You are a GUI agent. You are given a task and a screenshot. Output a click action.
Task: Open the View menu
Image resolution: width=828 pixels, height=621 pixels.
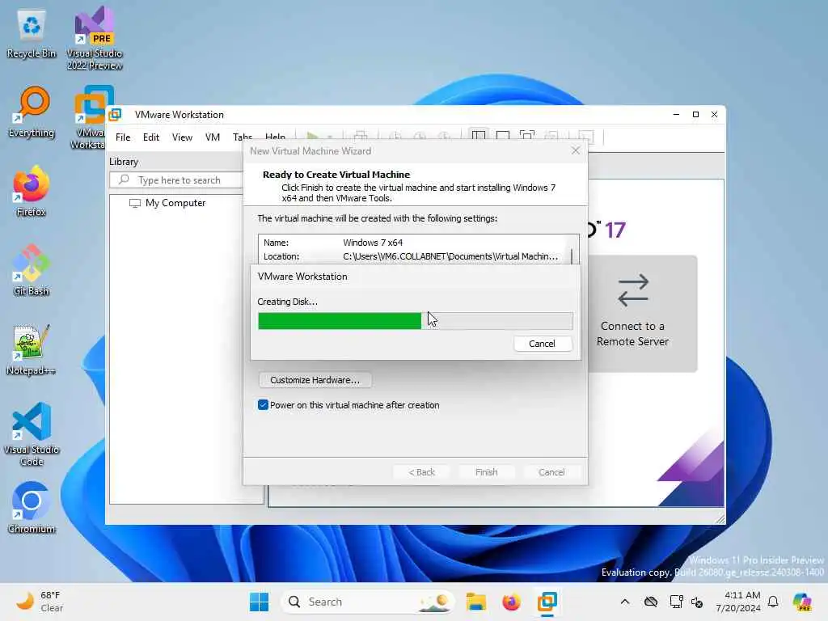182,137
